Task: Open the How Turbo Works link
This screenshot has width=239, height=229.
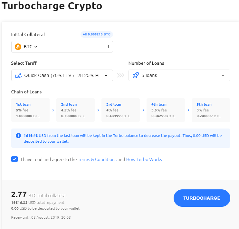Action: point(144,159)
